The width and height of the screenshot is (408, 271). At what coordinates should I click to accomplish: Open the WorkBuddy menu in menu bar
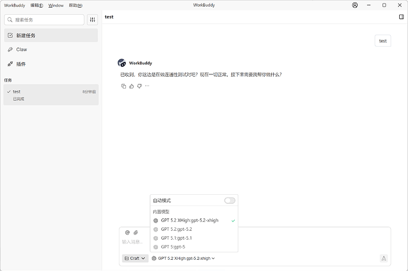click(14, 5)
